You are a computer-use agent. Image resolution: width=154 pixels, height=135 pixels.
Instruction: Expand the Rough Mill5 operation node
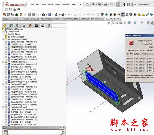point(6,47)
